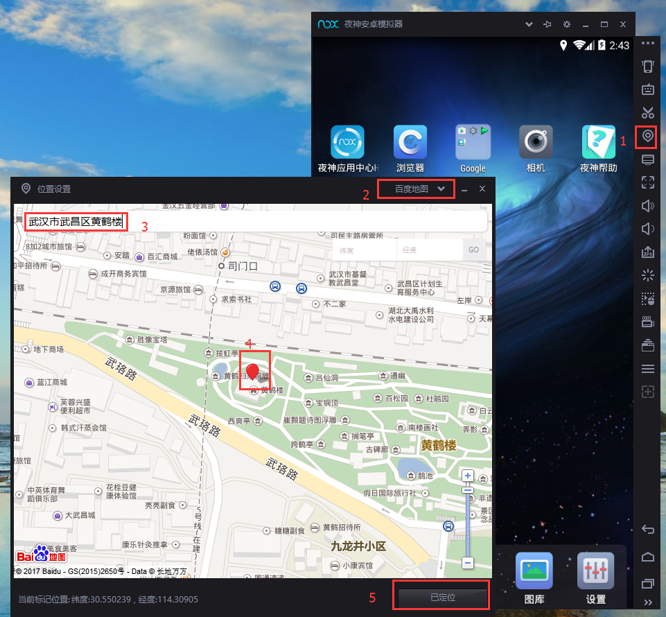The image size is (666, 617).
Task: Click 九龙井小区 label on the map
Action: pyautogui.click(x=358, y=546)
